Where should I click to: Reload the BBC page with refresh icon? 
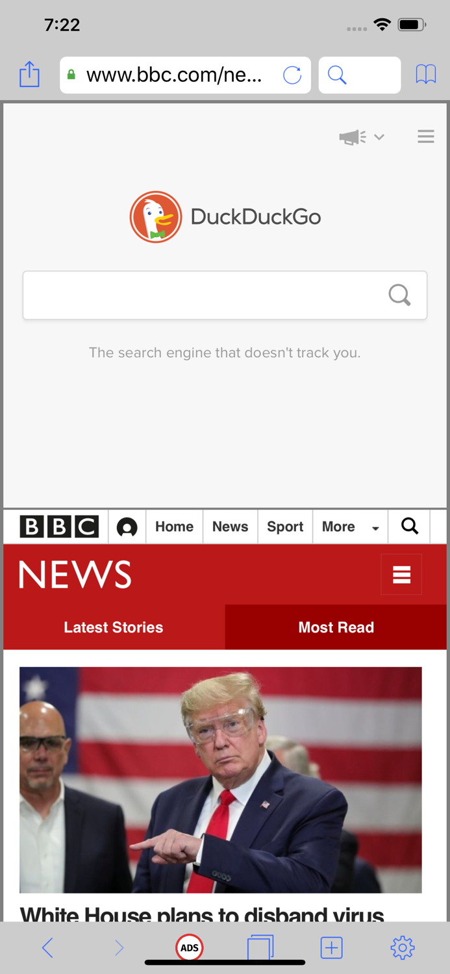292,75
